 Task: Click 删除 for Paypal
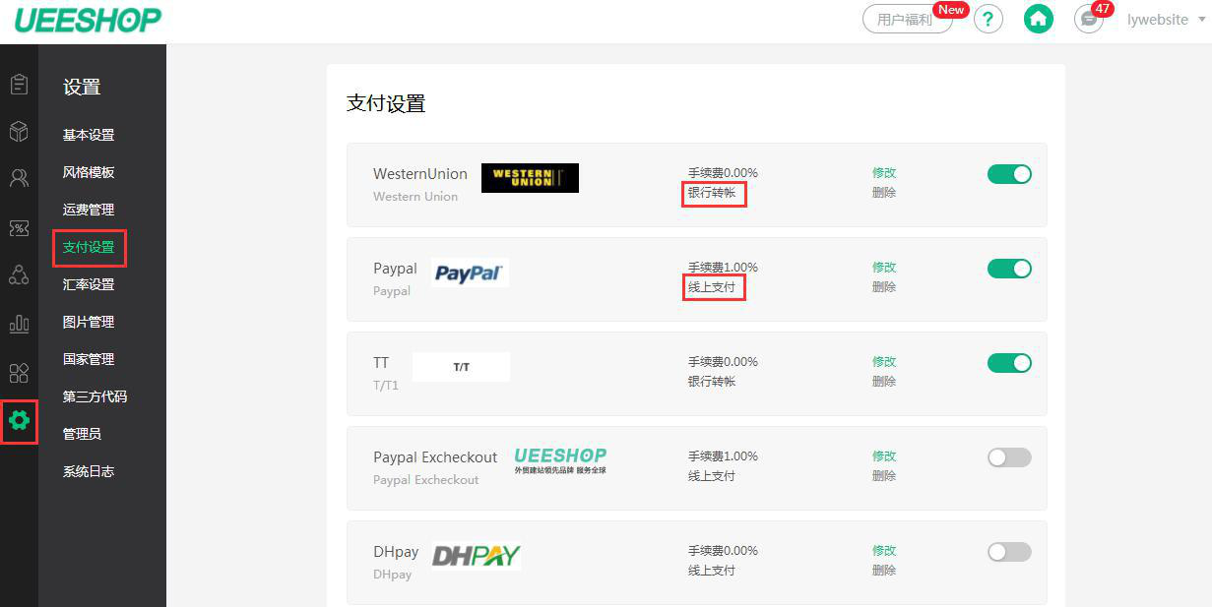pos(884,287)
